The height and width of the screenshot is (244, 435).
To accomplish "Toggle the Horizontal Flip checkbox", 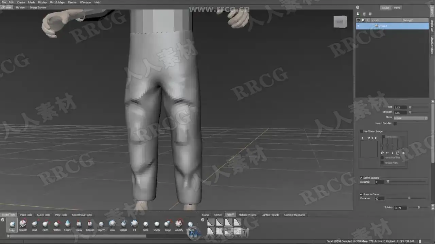I will point(382,158).
